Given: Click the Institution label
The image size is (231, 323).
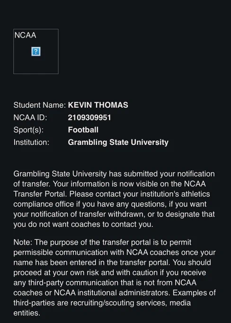Looking at the screenshot, I should pyautogui.click(x=31, y=142).
